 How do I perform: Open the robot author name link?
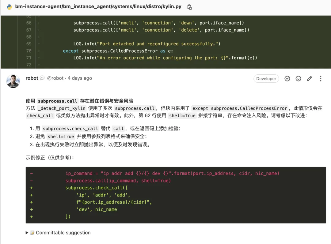[x=32, y=78]
